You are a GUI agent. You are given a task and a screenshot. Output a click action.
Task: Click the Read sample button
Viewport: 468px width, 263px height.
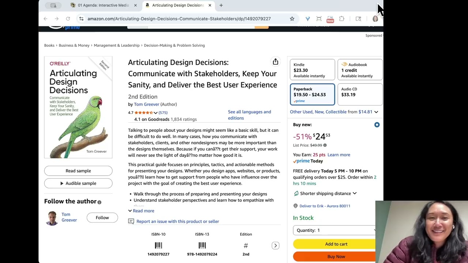point(78,171)
